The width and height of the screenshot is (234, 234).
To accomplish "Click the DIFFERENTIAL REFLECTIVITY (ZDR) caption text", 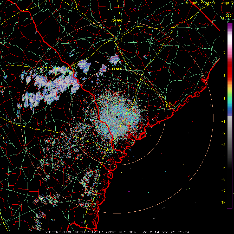I will coord(81,232).
